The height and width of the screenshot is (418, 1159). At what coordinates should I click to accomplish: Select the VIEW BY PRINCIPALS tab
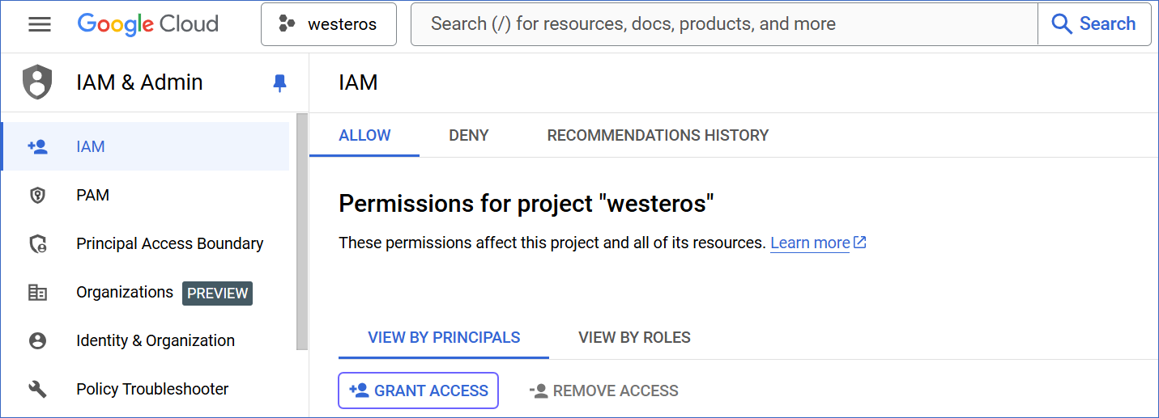[x=444, y=337]
